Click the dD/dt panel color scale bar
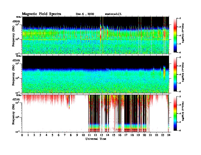The image size is (201, 155). pyautogui.click(x=175, y=74)
